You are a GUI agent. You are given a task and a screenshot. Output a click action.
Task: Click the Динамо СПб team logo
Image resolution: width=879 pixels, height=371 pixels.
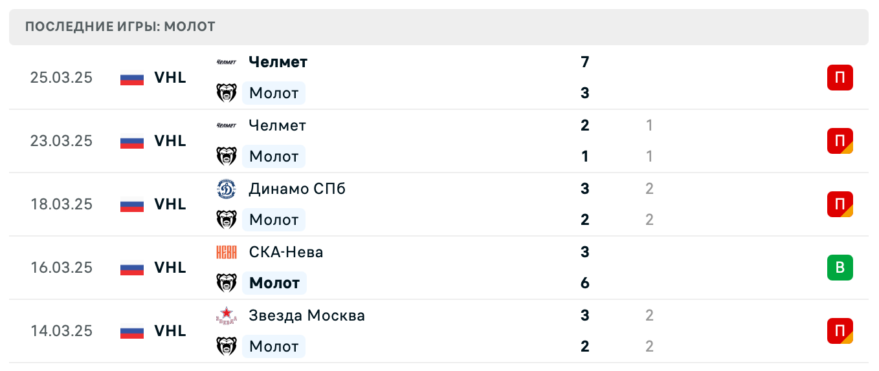point(226,189)
